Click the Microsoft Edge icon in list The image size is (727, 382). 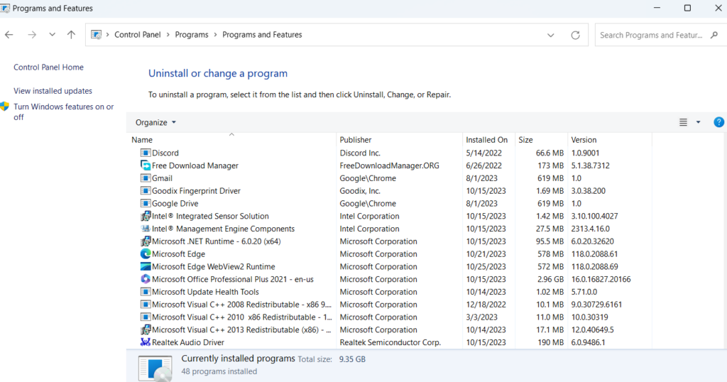[x=146, y=254]
